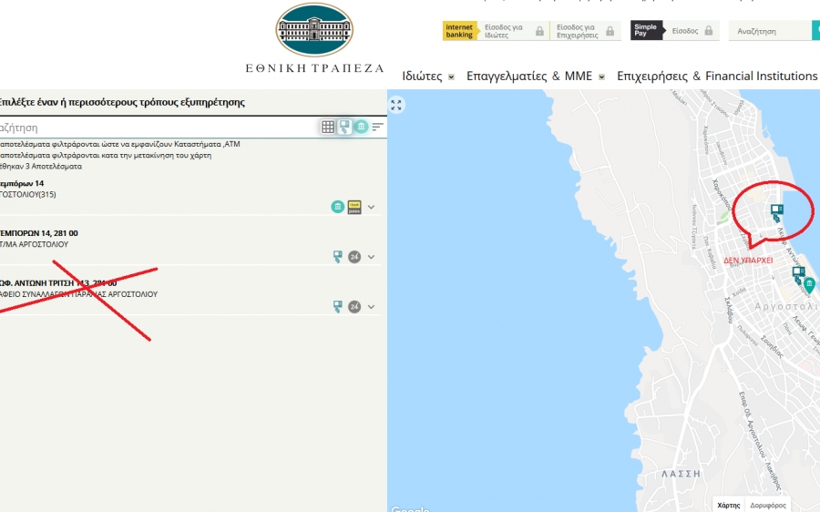This screenshot has height=512, width=820.
Task: Click the teal branch pin on the map
Action: [809, 285]
